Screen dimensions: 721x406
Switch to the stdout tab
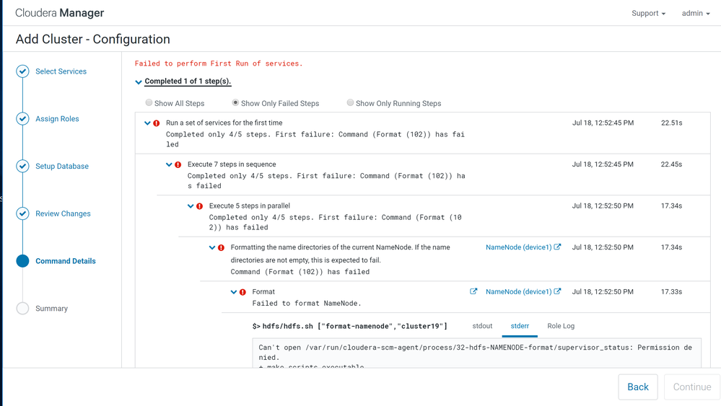pos(482,326)
